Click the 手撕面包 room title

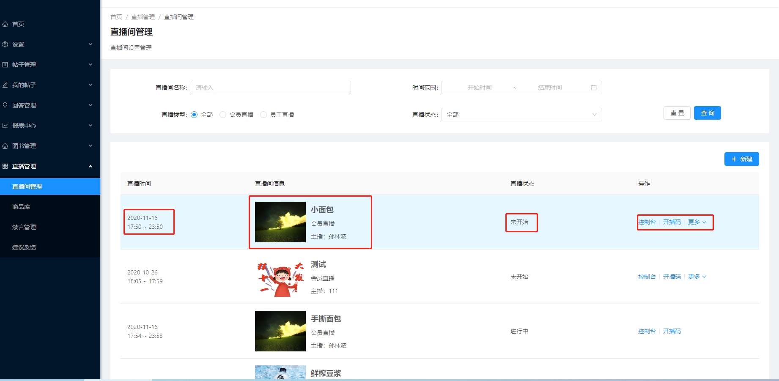click(x=326, y=319)
